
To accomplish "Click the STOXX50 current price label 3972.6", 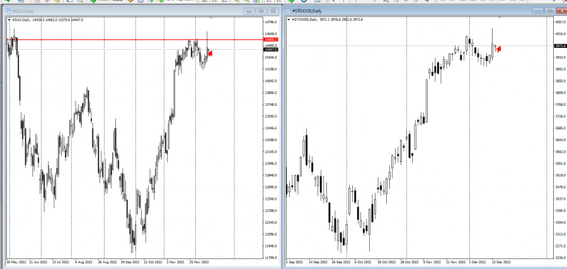I will [558, 46].
